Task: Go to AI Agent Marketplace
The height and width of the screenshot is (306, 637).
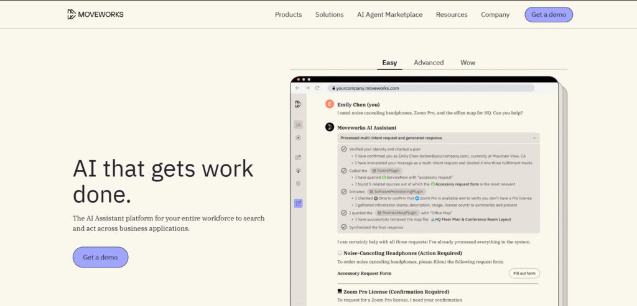Action: click(x=390, y=15)
